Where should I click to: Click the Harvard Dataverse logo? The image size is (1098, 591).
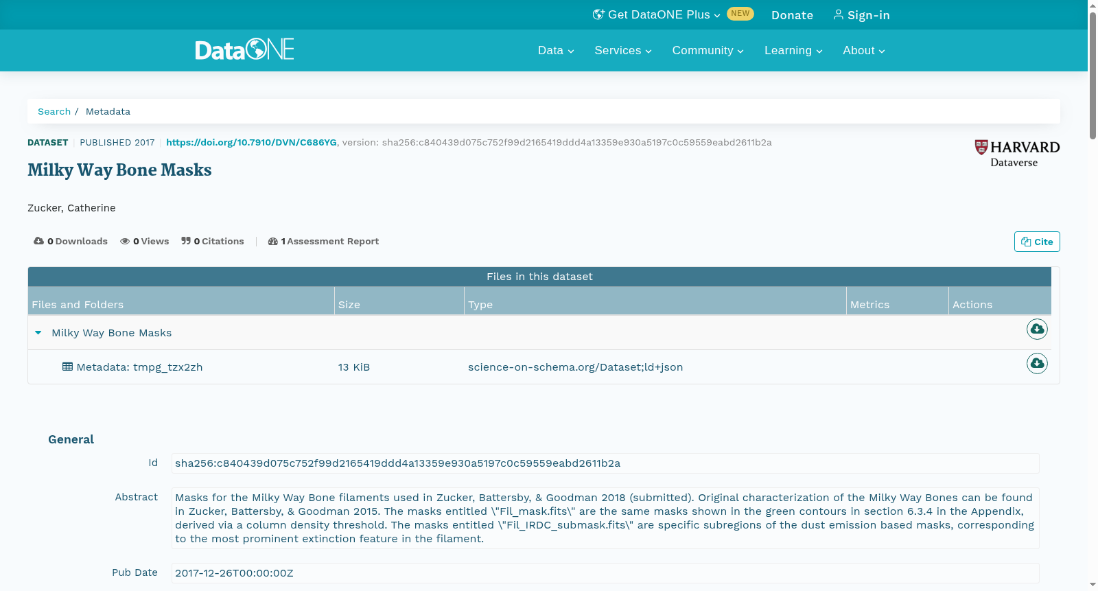point(1017,154)
